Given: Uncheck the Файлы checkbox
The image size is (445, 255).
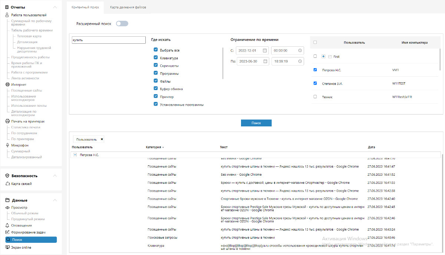Looking at the screenshot, I should (156, 81).
